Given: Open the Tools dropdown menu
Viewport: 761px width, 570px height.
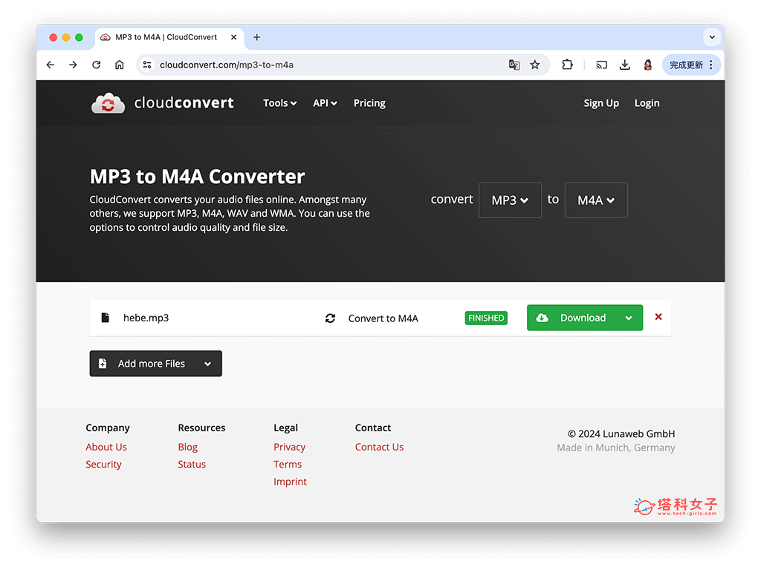Looking at the screenshot, I should click(x=279, y=103).
